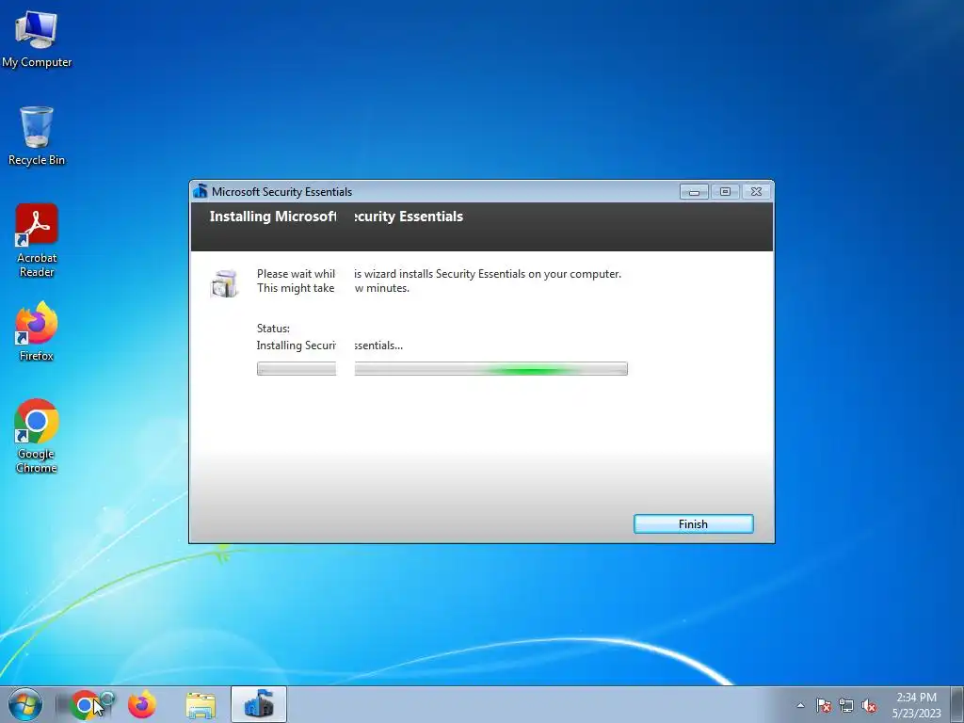Image resolution: width=964 pixels, height=723 pixels.
Task: Click the Finish button
Action: tap(694, 523)
